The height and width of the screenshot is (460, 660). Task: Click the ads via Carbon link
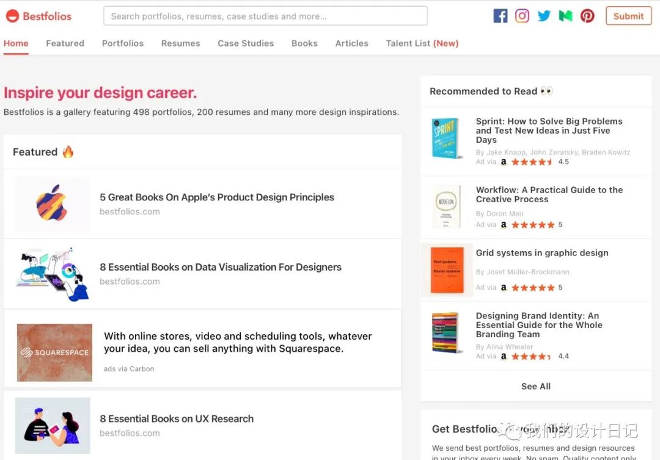[x=129, y=369]
